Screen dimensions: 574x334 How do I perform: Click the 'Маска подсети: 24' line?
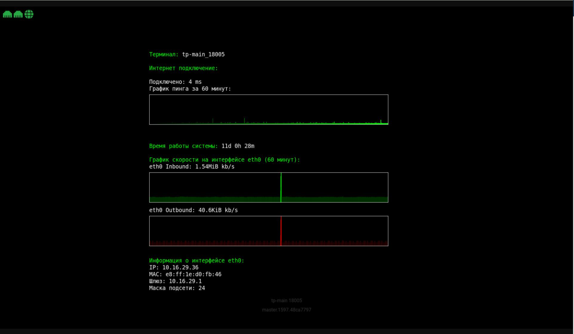tap(177, 288)
